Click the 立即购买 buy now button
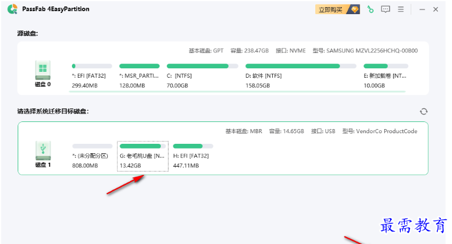Viewport: 452px width, 244px height. (337, 9)
